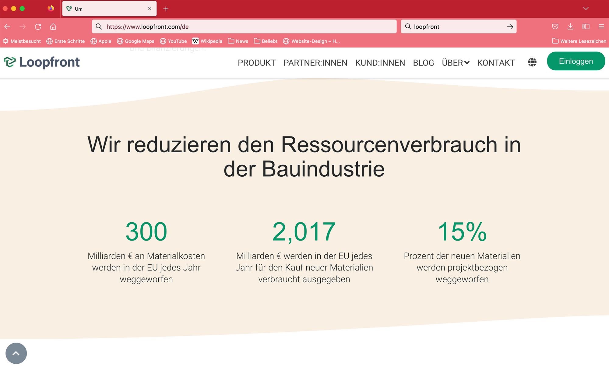The width and height of the screenshot is (609, 367).
Task: Click the URL address field
Action: click(244, 26)
